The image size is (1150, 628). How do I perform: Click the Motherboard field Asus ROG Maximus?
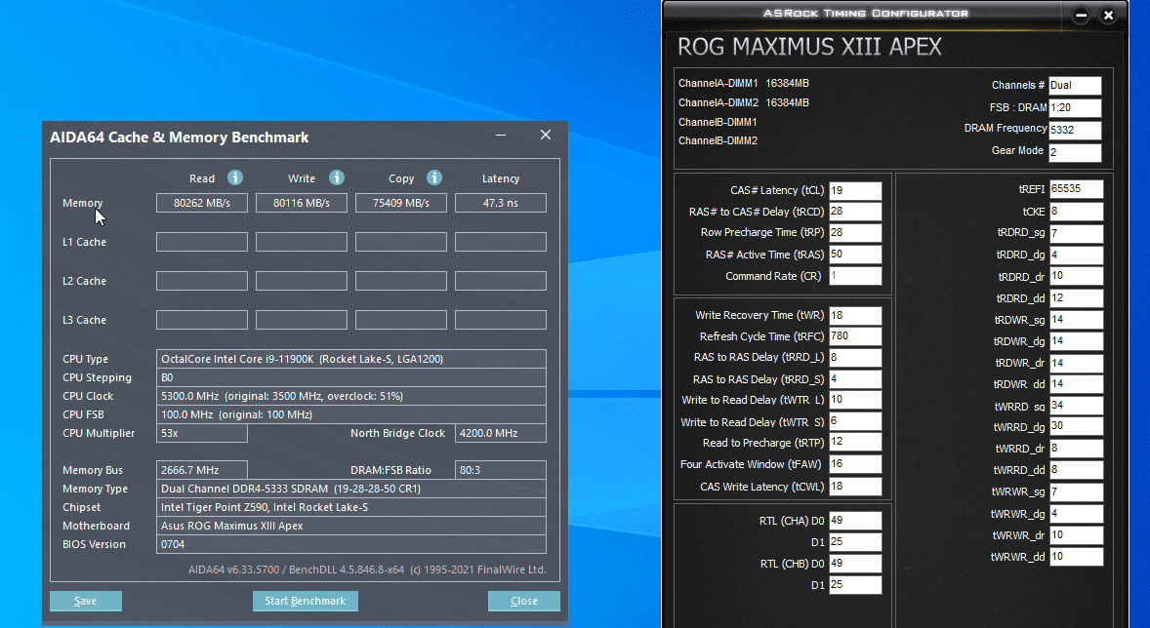(351, 526)
